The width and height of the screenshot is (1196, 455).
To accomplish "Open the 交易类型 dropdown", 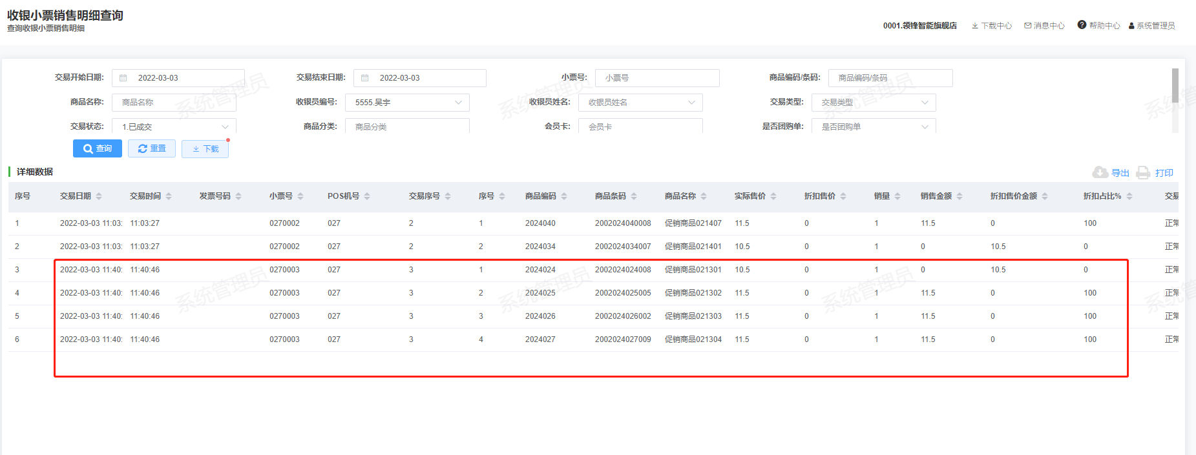I will pos(874,103).
